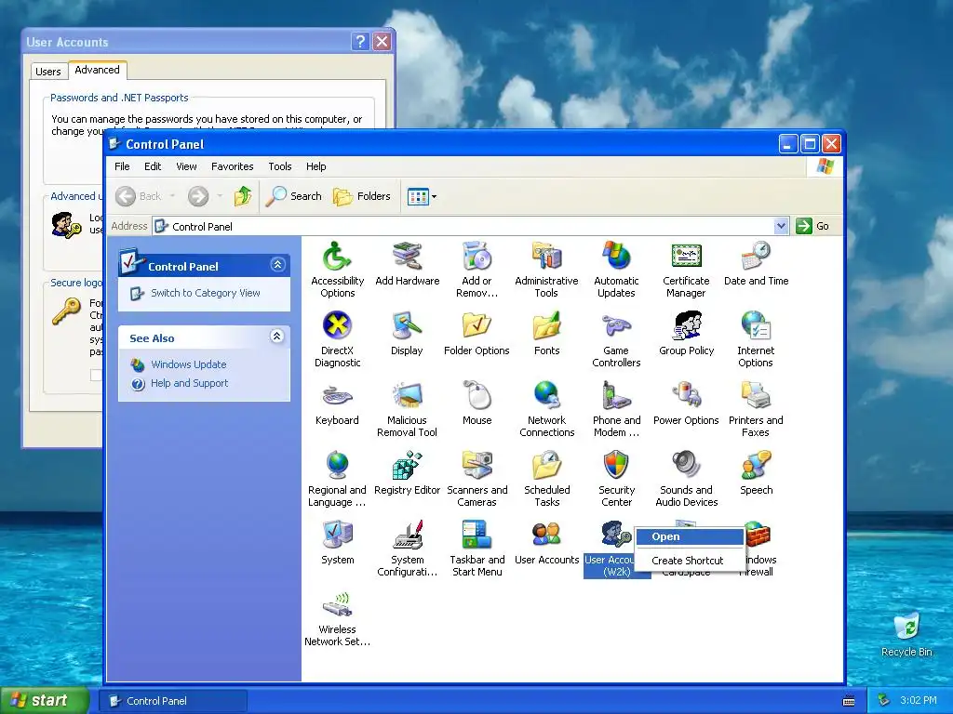Click the Up folder toolbar button

(x=243, y=196)
